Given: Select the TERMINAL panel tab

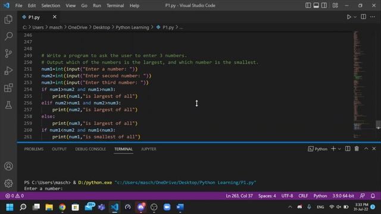Looking at the screenshot, I should tap(123, 149).
